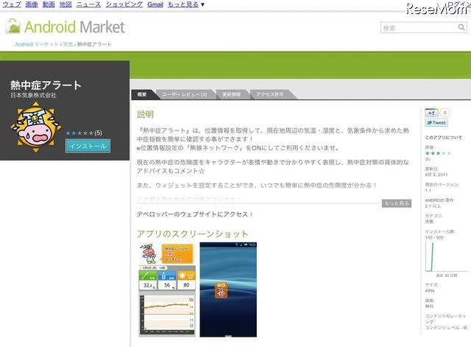
Task: Open the Gmail link in top bar
Action: tap(155, 4)
